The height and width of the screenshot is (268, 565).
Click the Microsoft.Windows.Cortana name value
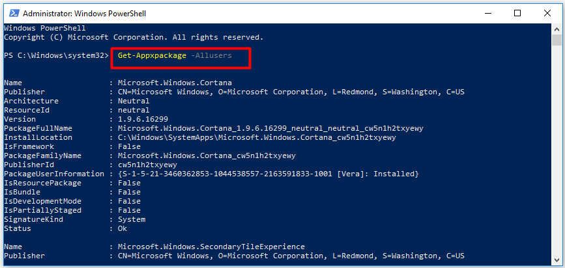tap(175, 83)
